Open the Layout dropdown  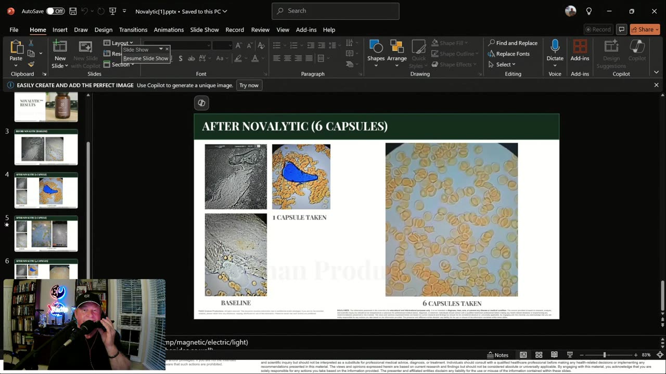[118, 43]
